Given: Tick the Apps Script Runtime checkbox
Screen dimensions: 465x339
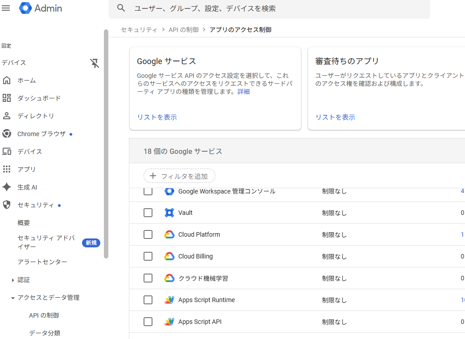Looking at the screenshot, I should click(x=148, y=300).
